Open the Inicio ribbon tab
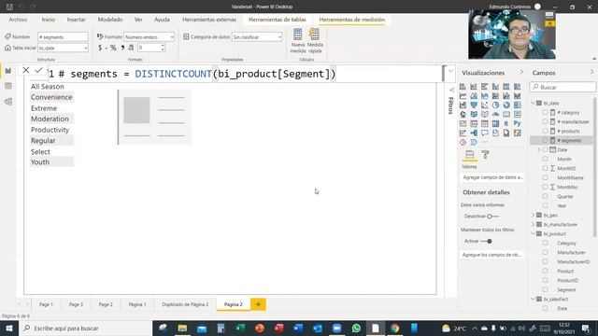The image size is (598, 336). tap(49, 20)
